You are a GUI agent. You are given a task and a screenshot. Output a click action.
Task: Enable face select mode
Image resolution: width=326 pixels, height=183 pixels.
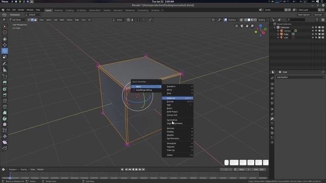35,20
